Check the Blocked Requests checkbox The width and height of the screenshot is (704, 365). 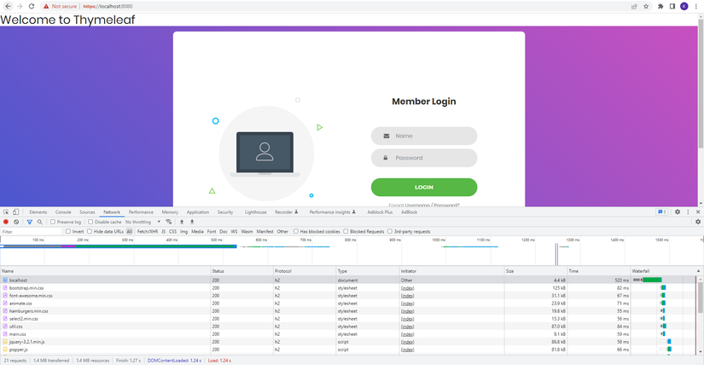pos(346,232)
